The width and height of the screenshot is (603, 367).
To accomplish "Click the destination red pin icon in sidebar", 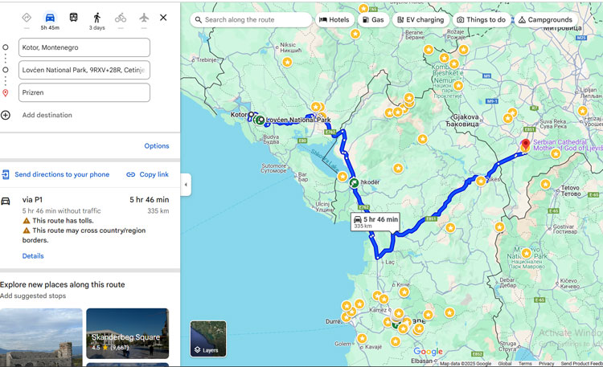I will [6, 93].
